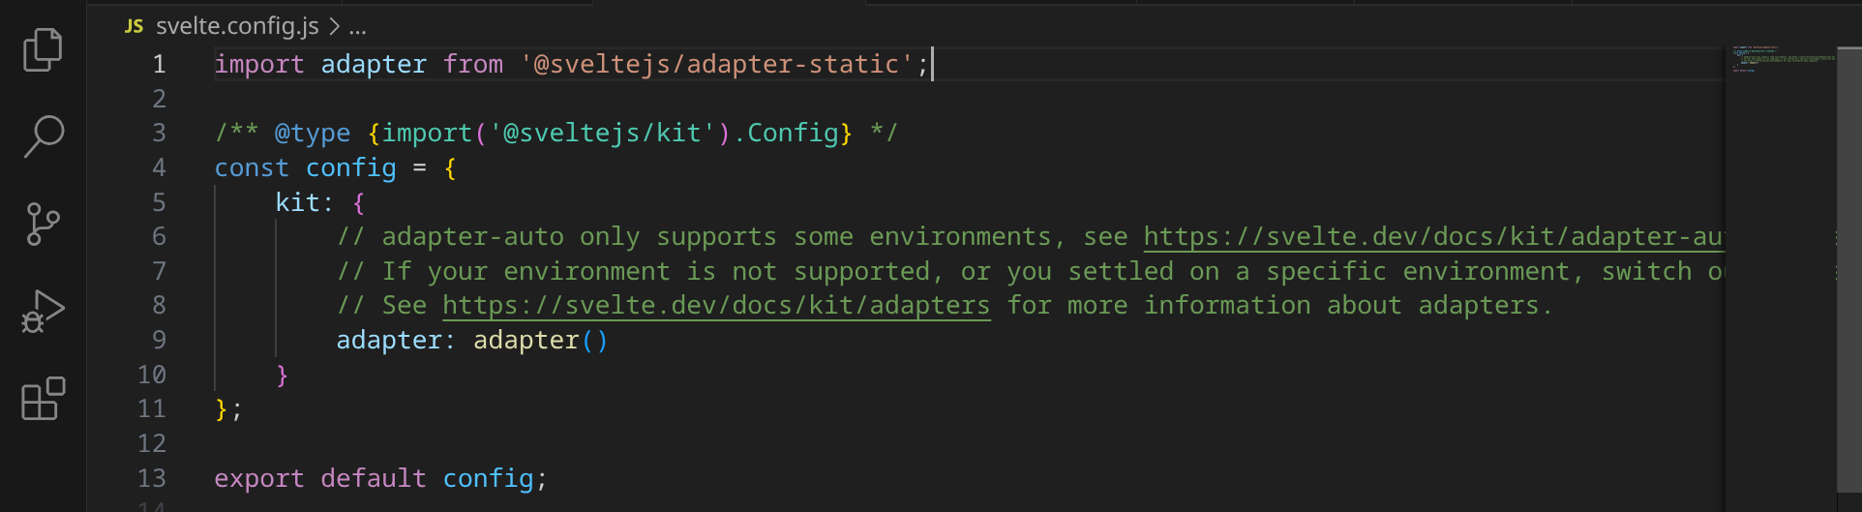1862x512 pixels.
Task: Select line number 1 in the gutter
Action: pyautogui.click(x=159, y=65)
